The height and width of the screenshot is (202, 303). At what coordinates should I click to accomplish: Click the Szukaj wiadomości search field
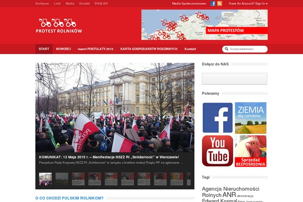coord(245,49)
